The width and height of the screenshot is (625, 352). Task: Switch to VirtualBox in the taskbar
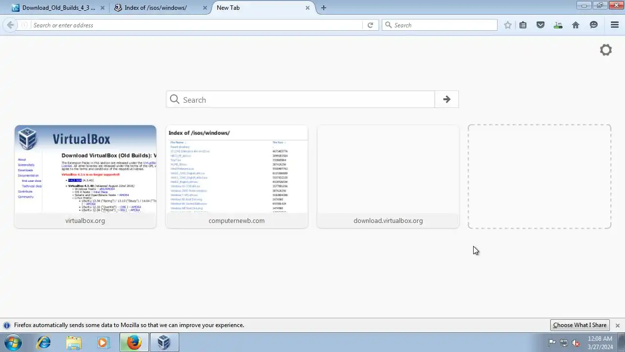pyautogui.click(x=164, y=343)
